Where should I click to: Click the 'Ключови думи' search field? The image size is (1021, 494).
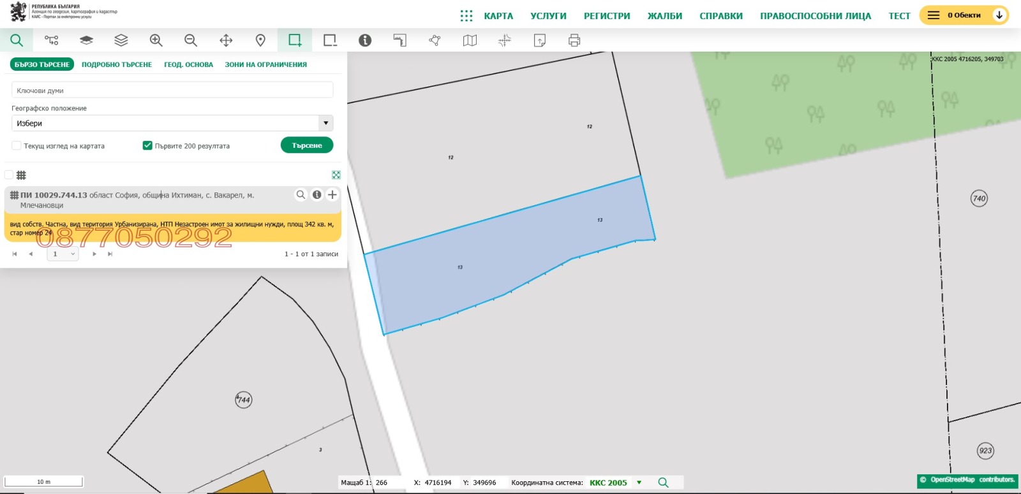pos(172,91)
